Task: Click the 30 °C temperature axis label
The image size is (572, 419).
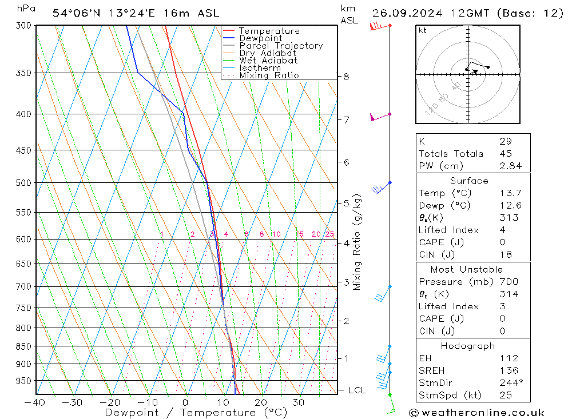Action: tap(299, 402)
